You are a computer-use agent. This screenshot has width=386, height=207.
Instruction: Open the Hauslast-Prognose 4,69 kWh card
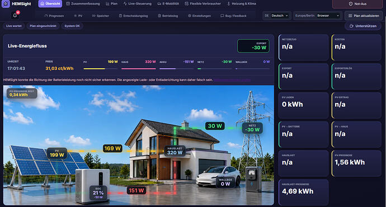pyautogui.click(x=304, y=192)
